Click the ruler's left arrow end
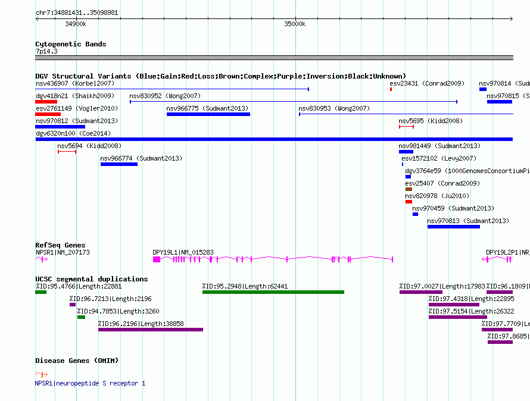 coord(37,19)
